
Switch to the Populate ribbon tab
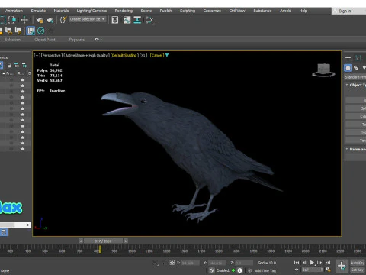[x=77, y=40]
